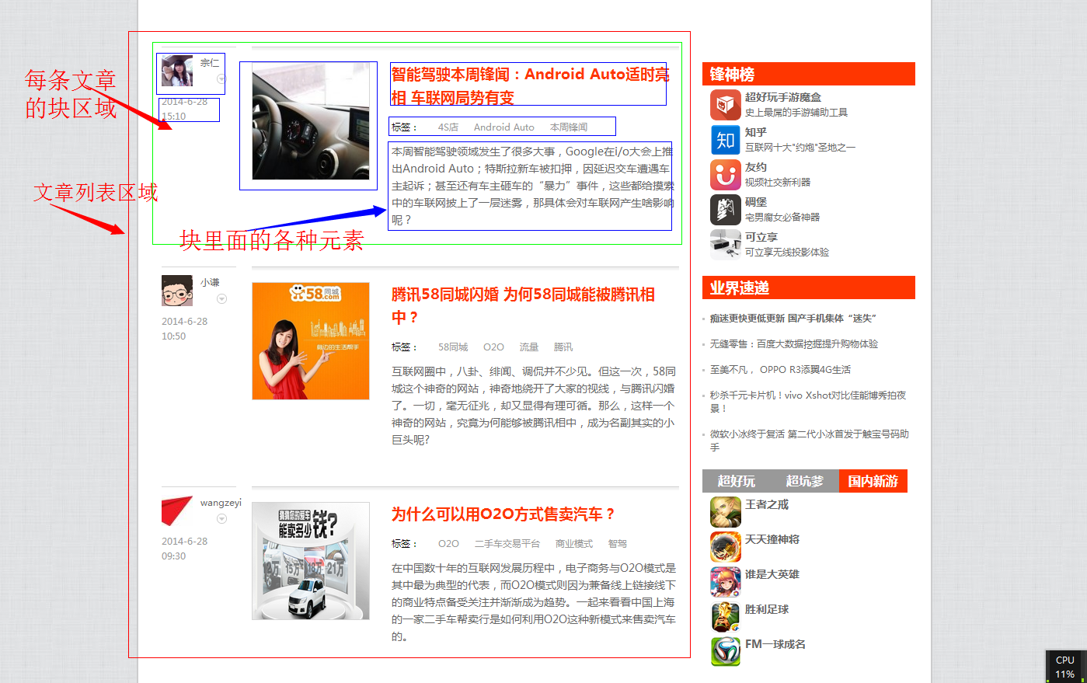Select the 国内新游 tab
Screen dimensions: 1087x683
(x=873, y=481)
